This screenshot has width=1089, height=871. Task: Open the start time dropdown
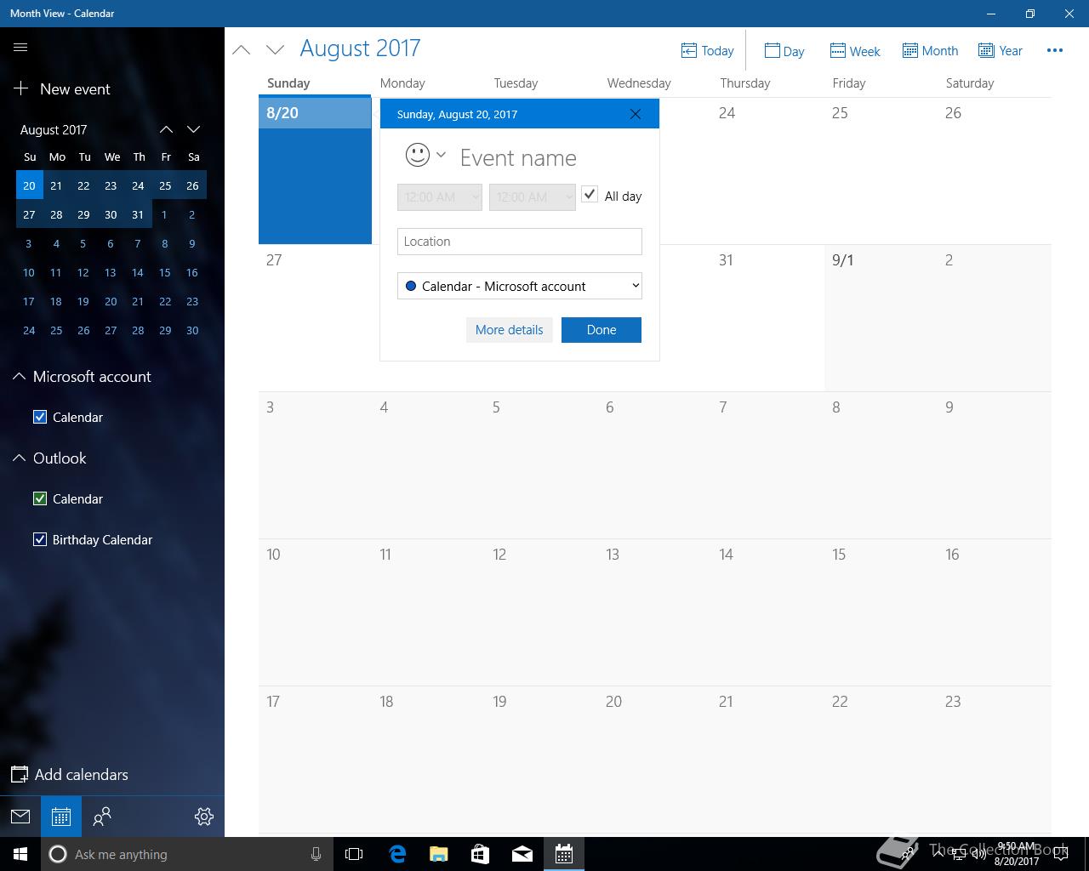440,196
